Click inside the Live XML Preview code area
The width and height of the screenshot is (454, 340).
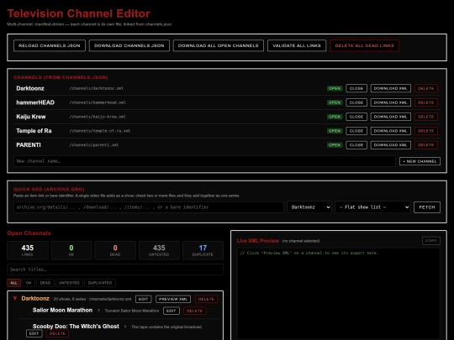339,294
